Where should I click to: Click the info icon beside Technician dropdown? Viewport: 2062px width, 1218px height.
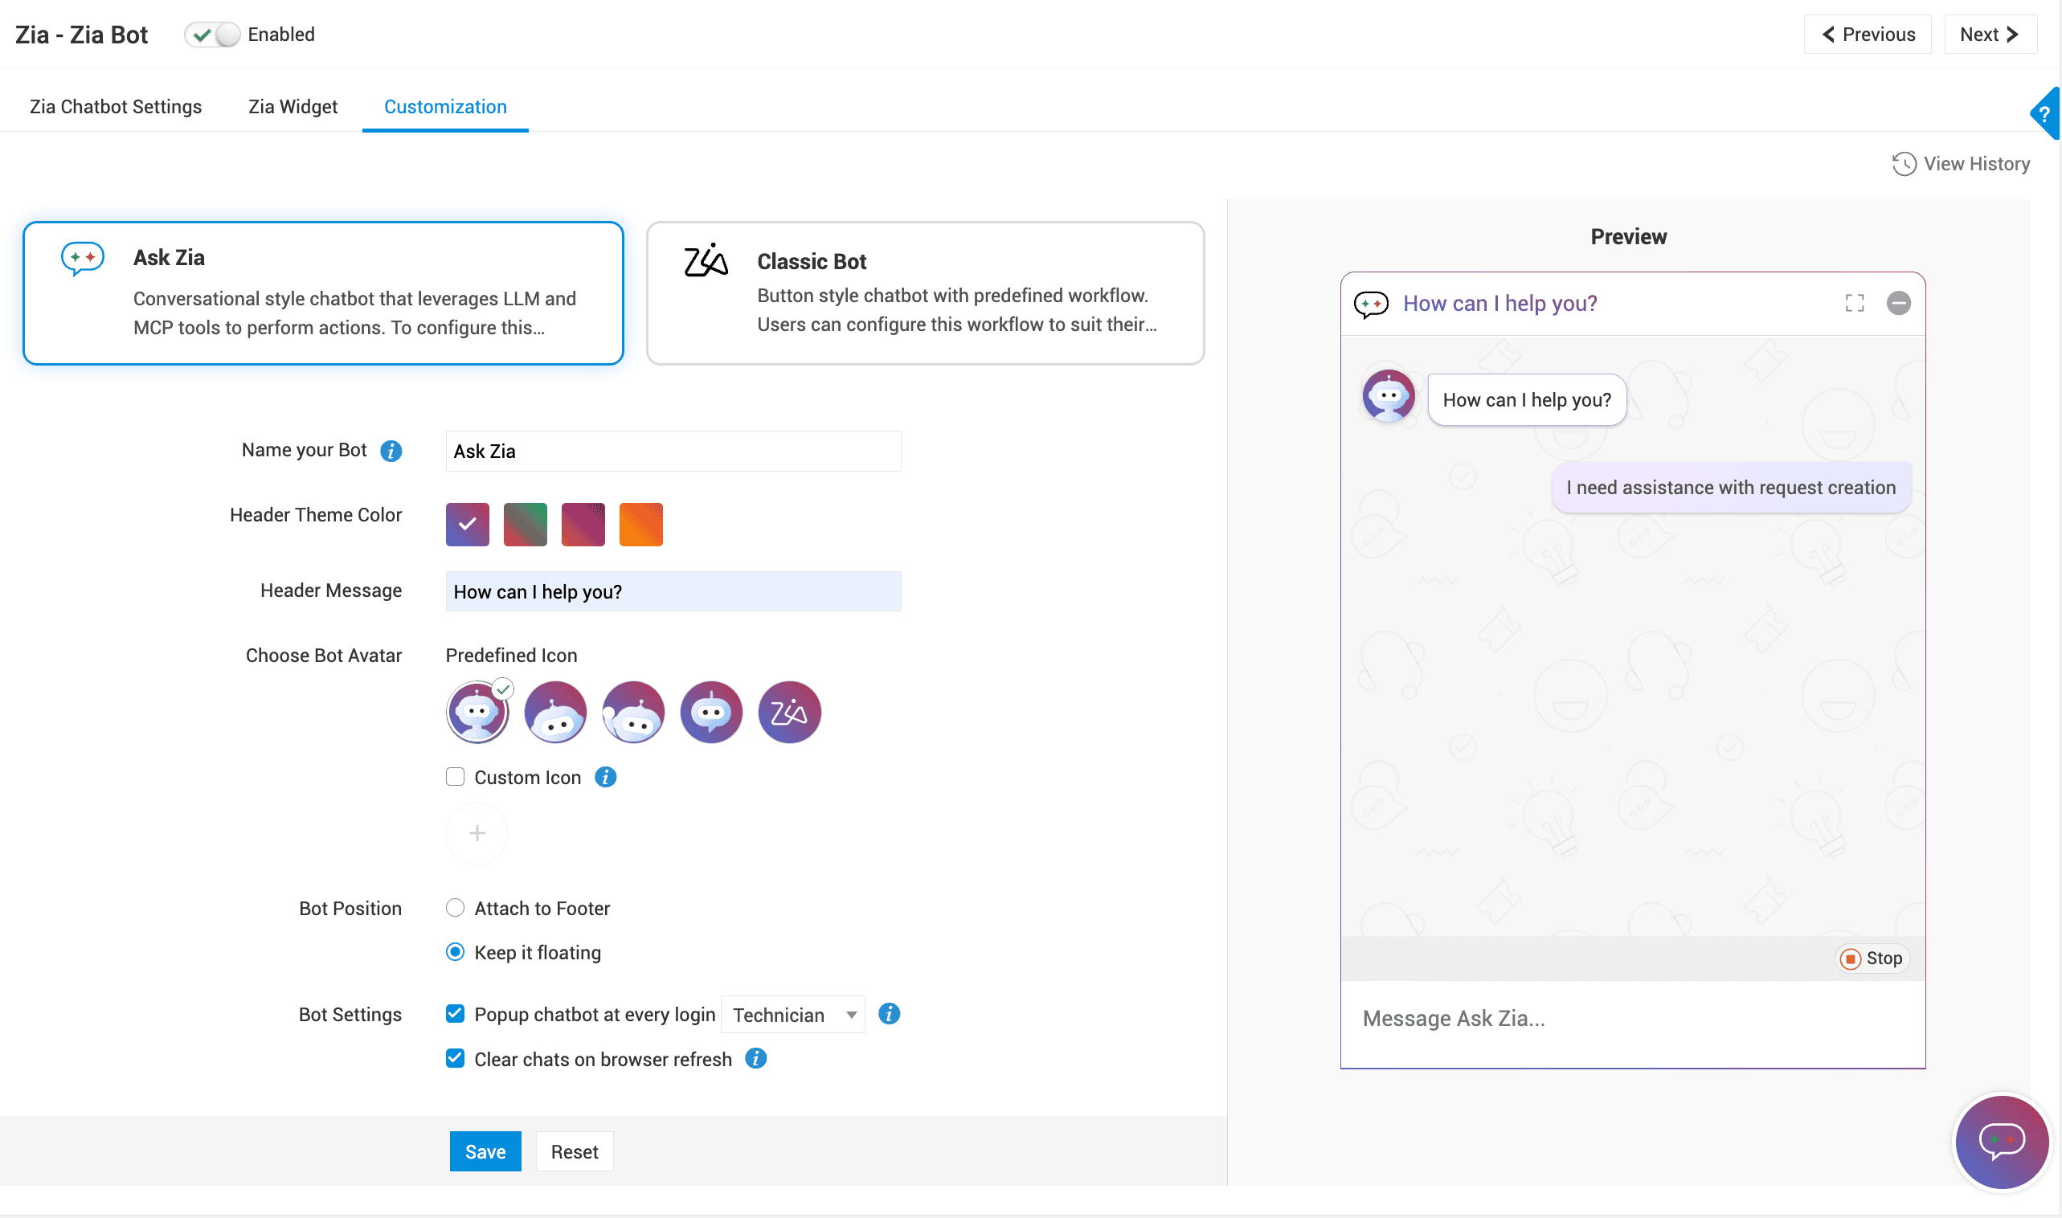[889, 1015]
